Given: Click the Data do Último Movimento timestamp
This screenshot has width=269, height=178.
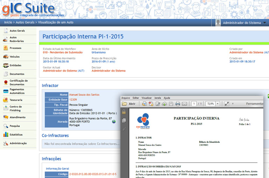Looking at the screenshot, I should click(x=56, y=61).
